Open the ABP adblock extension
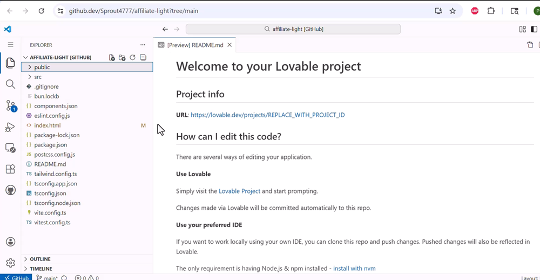 click(x=475, y=11)
